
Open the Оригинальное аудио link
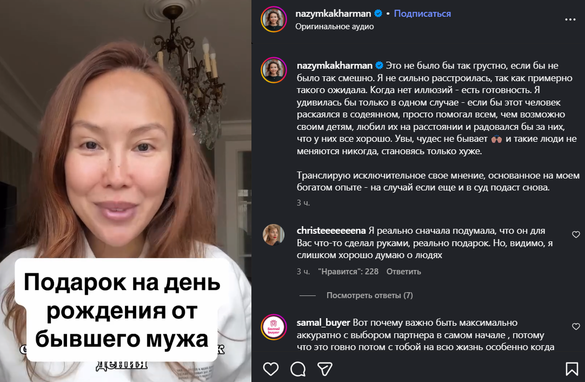click(335, 27)
